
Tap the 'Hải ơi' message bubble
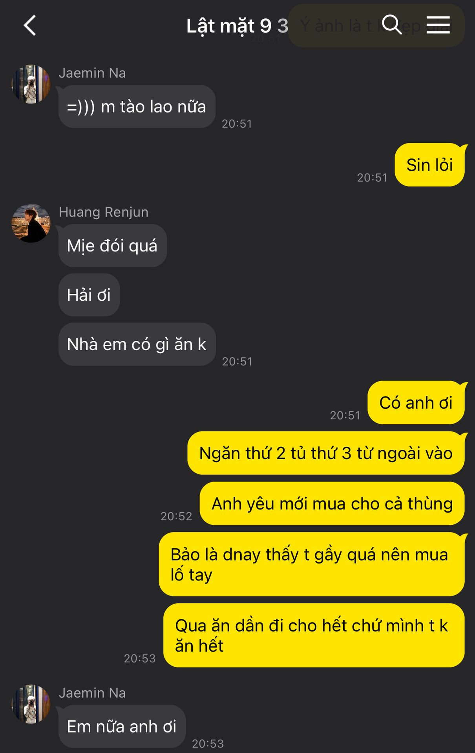[89, 295]
